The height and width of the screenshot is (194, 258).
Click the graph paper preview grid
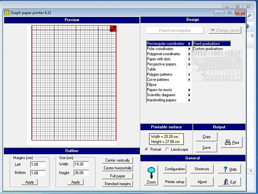pyautogui.click(x=74, y=83)
